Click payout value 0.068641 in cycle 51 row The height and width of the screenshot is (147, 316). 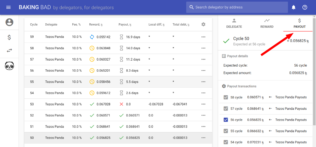coord(133,127)
